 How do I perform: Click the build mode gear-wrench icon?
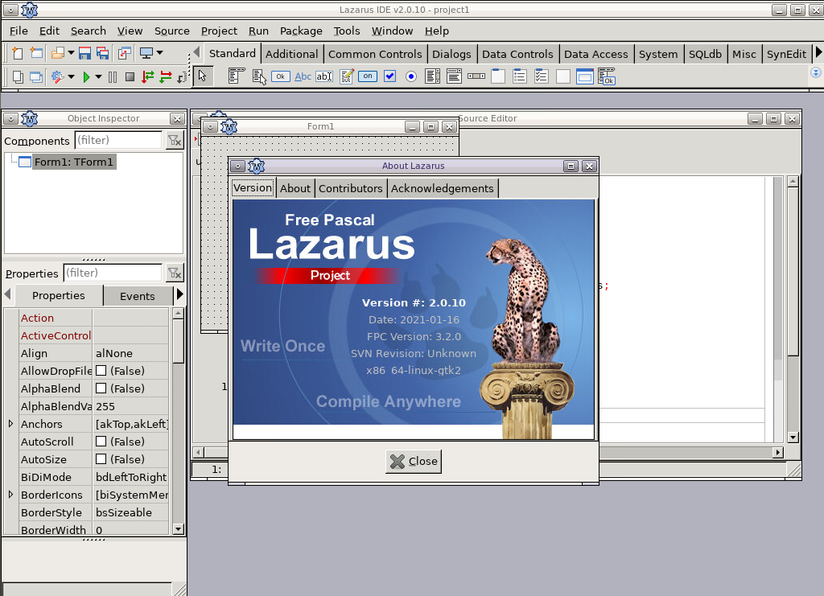57,77
